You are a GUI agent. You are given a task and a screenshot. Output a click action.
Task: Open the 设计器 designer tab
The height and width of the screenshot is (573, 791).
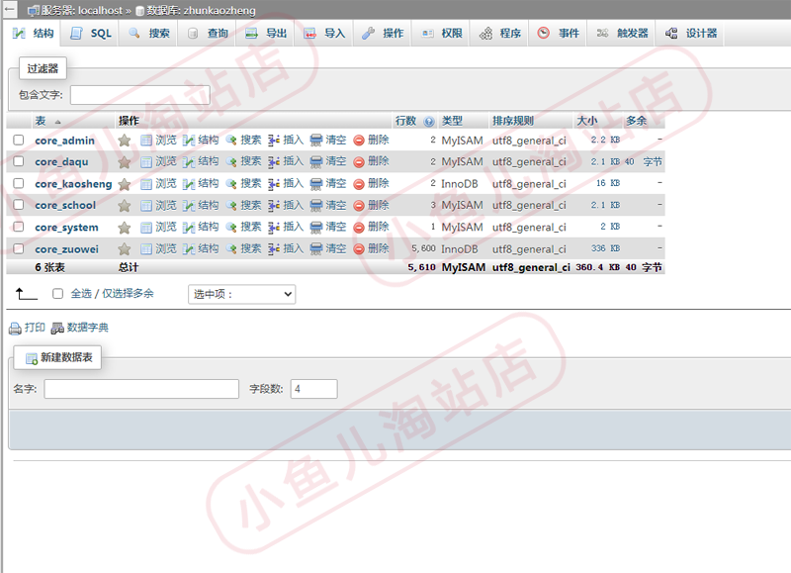pyautogui.click(x=690, y=34)
